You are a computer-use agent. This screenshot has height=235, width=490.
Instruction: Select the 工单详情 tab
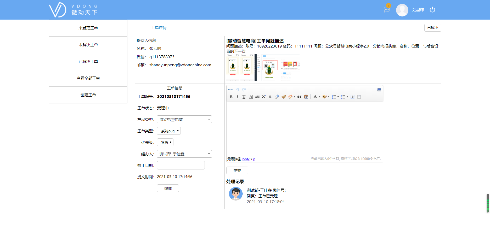point(159,28)
